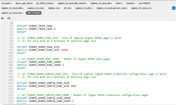
Task: Open the blue tab overflow arrow icon
Action: pos(174,8)
